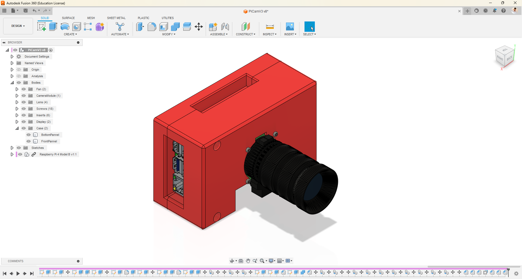This screenshot has height=279, width=522.
Task: Expand Raspberry Pi 4 Model B component
Action: pyautogui.click(x=12, y=154)
